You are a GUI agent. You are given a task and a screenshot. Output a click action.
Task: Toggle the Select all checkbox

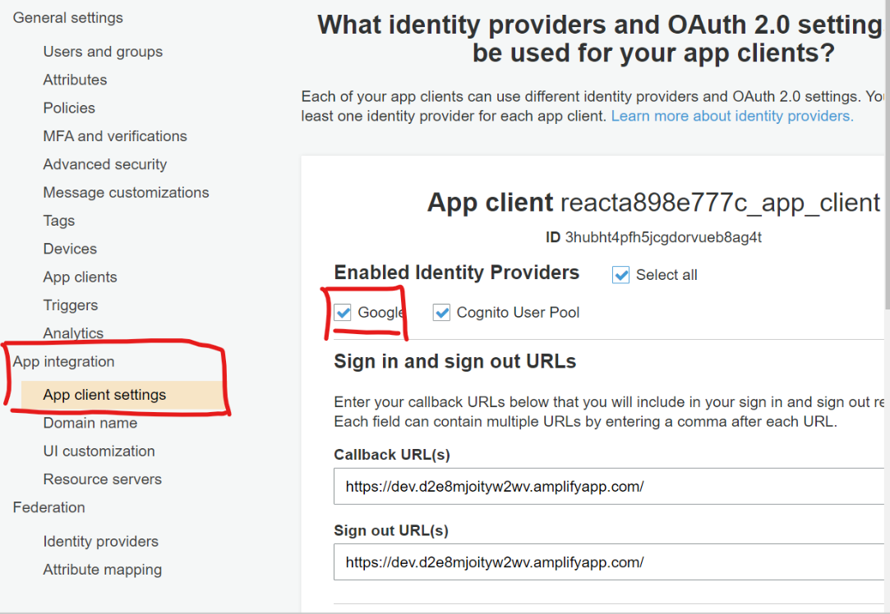(x=620, y=275)
